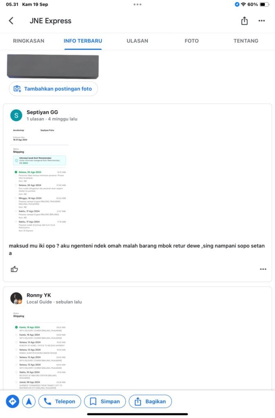Viewport: 275px width, 418px height.
Task: Tap the back arrow beside JNE Express
Action: pos(11,21)
